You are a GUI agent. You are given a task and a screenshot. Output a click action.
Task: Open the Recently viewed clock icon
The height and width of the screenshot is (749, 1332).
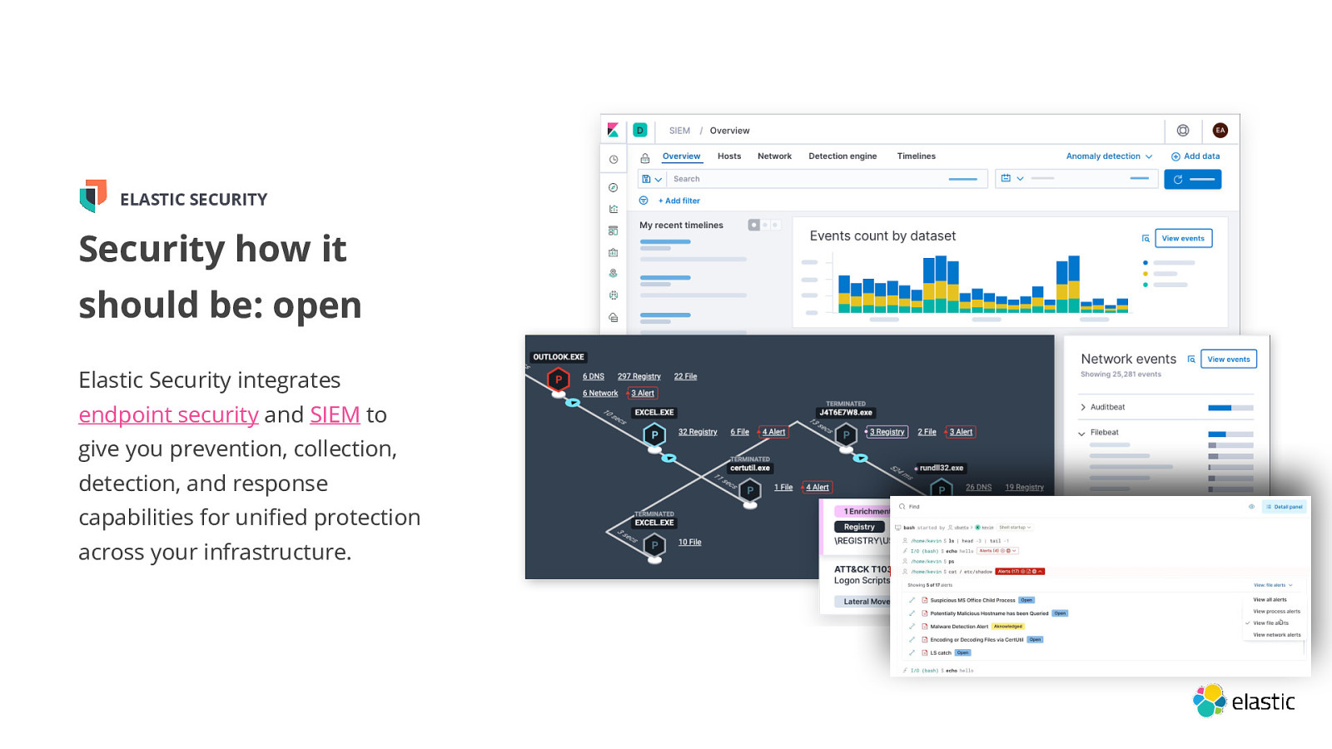point(614,159)
